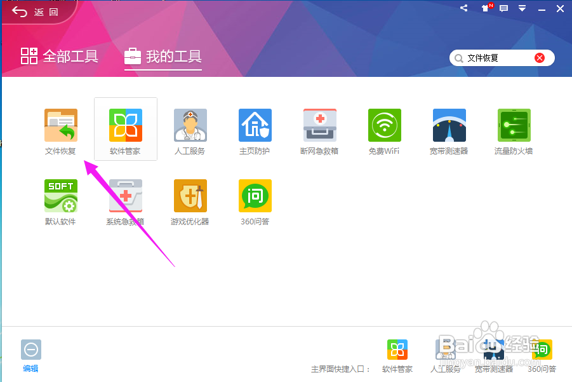The width and height of the screenshot is (572, 382).
Task: Click the magnifier search icon
Action: [458, 58]
